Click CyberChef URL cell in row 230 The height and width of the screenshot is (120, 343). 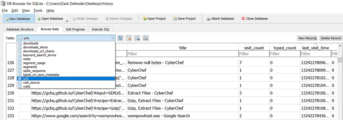pyautogui.click(x=79, y=93)
